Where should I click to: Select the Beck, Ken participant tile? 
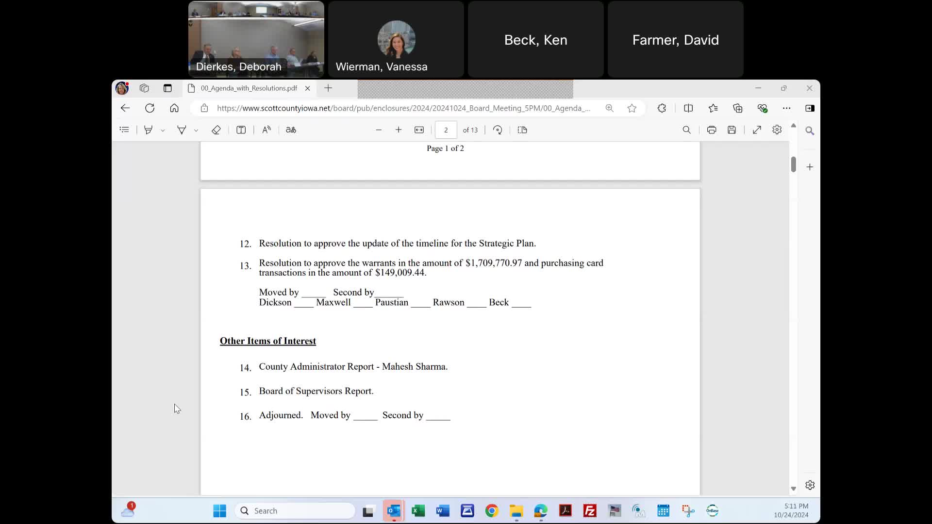[x=536, y=39]
